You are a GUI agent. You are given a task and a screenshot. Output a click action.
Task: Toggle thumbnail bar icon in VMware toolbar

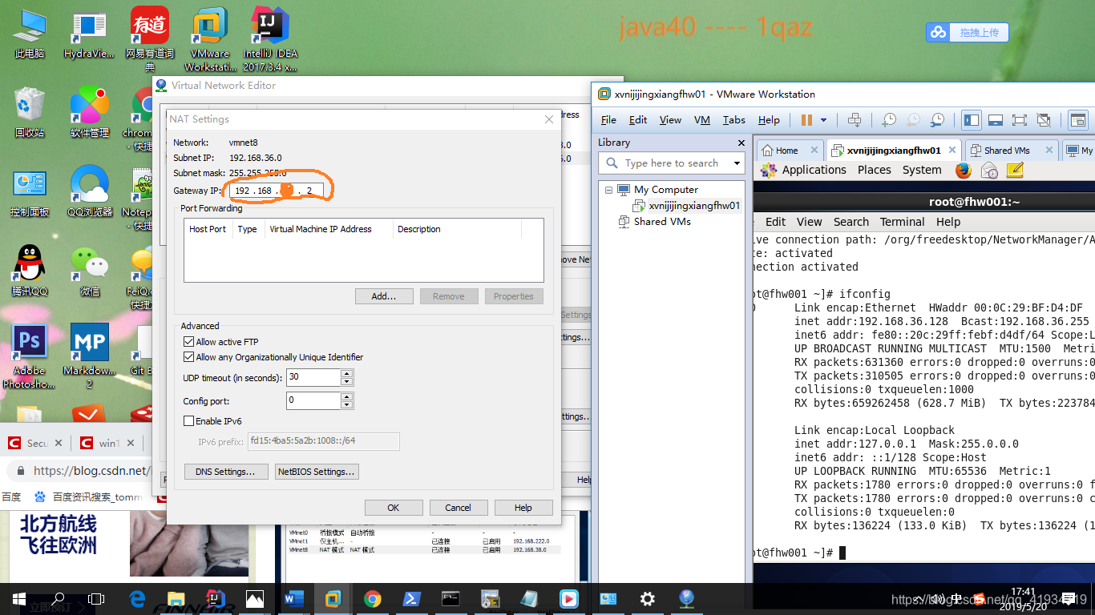996,120
